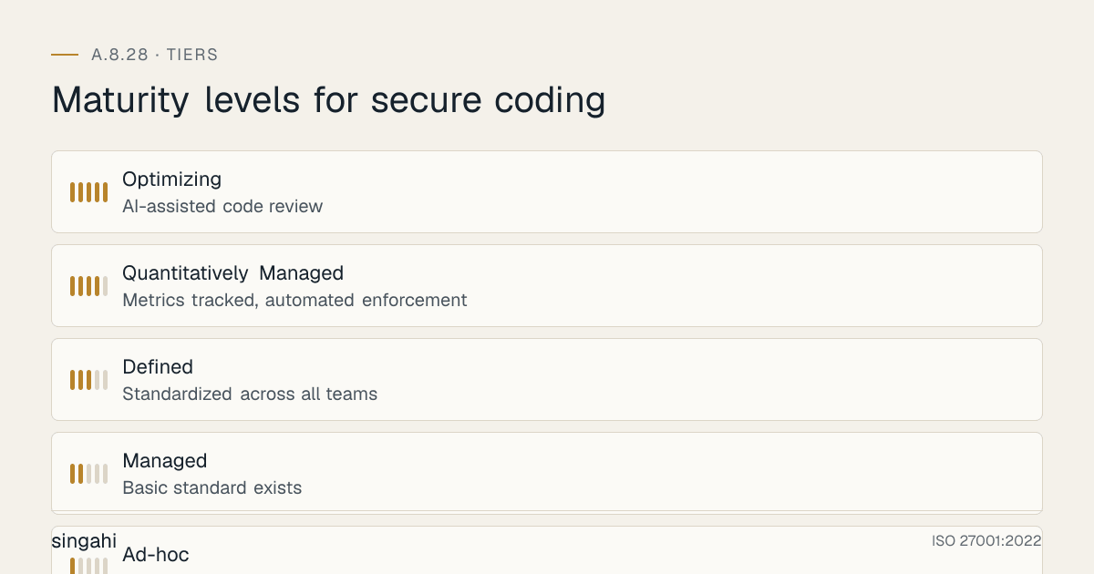Viewport: 1094px width, 574px height.
Task: Click the three-bar level icon beside Defined
Action: tap(88, 380)
